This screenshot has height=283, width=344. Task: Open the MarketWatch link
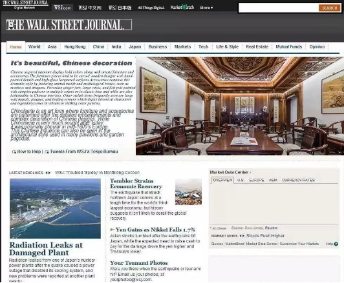pos(182,8)
